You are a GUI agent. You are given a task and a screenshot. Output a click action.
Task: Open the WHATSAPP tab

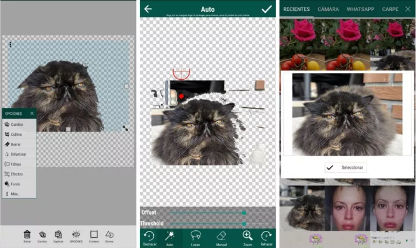pyautogui.click(x=360, y=9)
